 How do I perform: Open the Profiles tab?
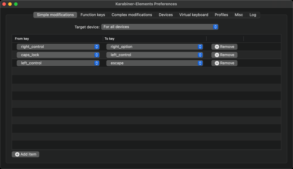221,15
